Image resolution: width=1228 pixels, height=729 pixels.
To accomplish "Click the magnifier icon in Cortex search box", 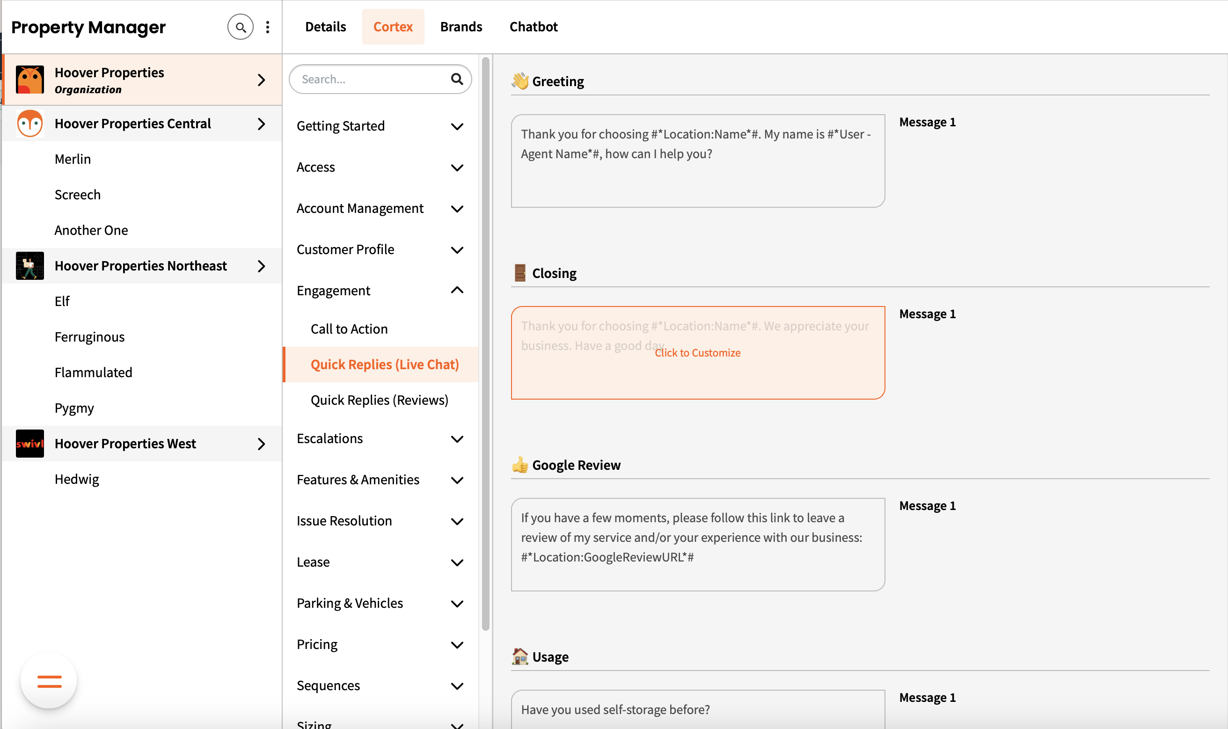I will (457, 79).
